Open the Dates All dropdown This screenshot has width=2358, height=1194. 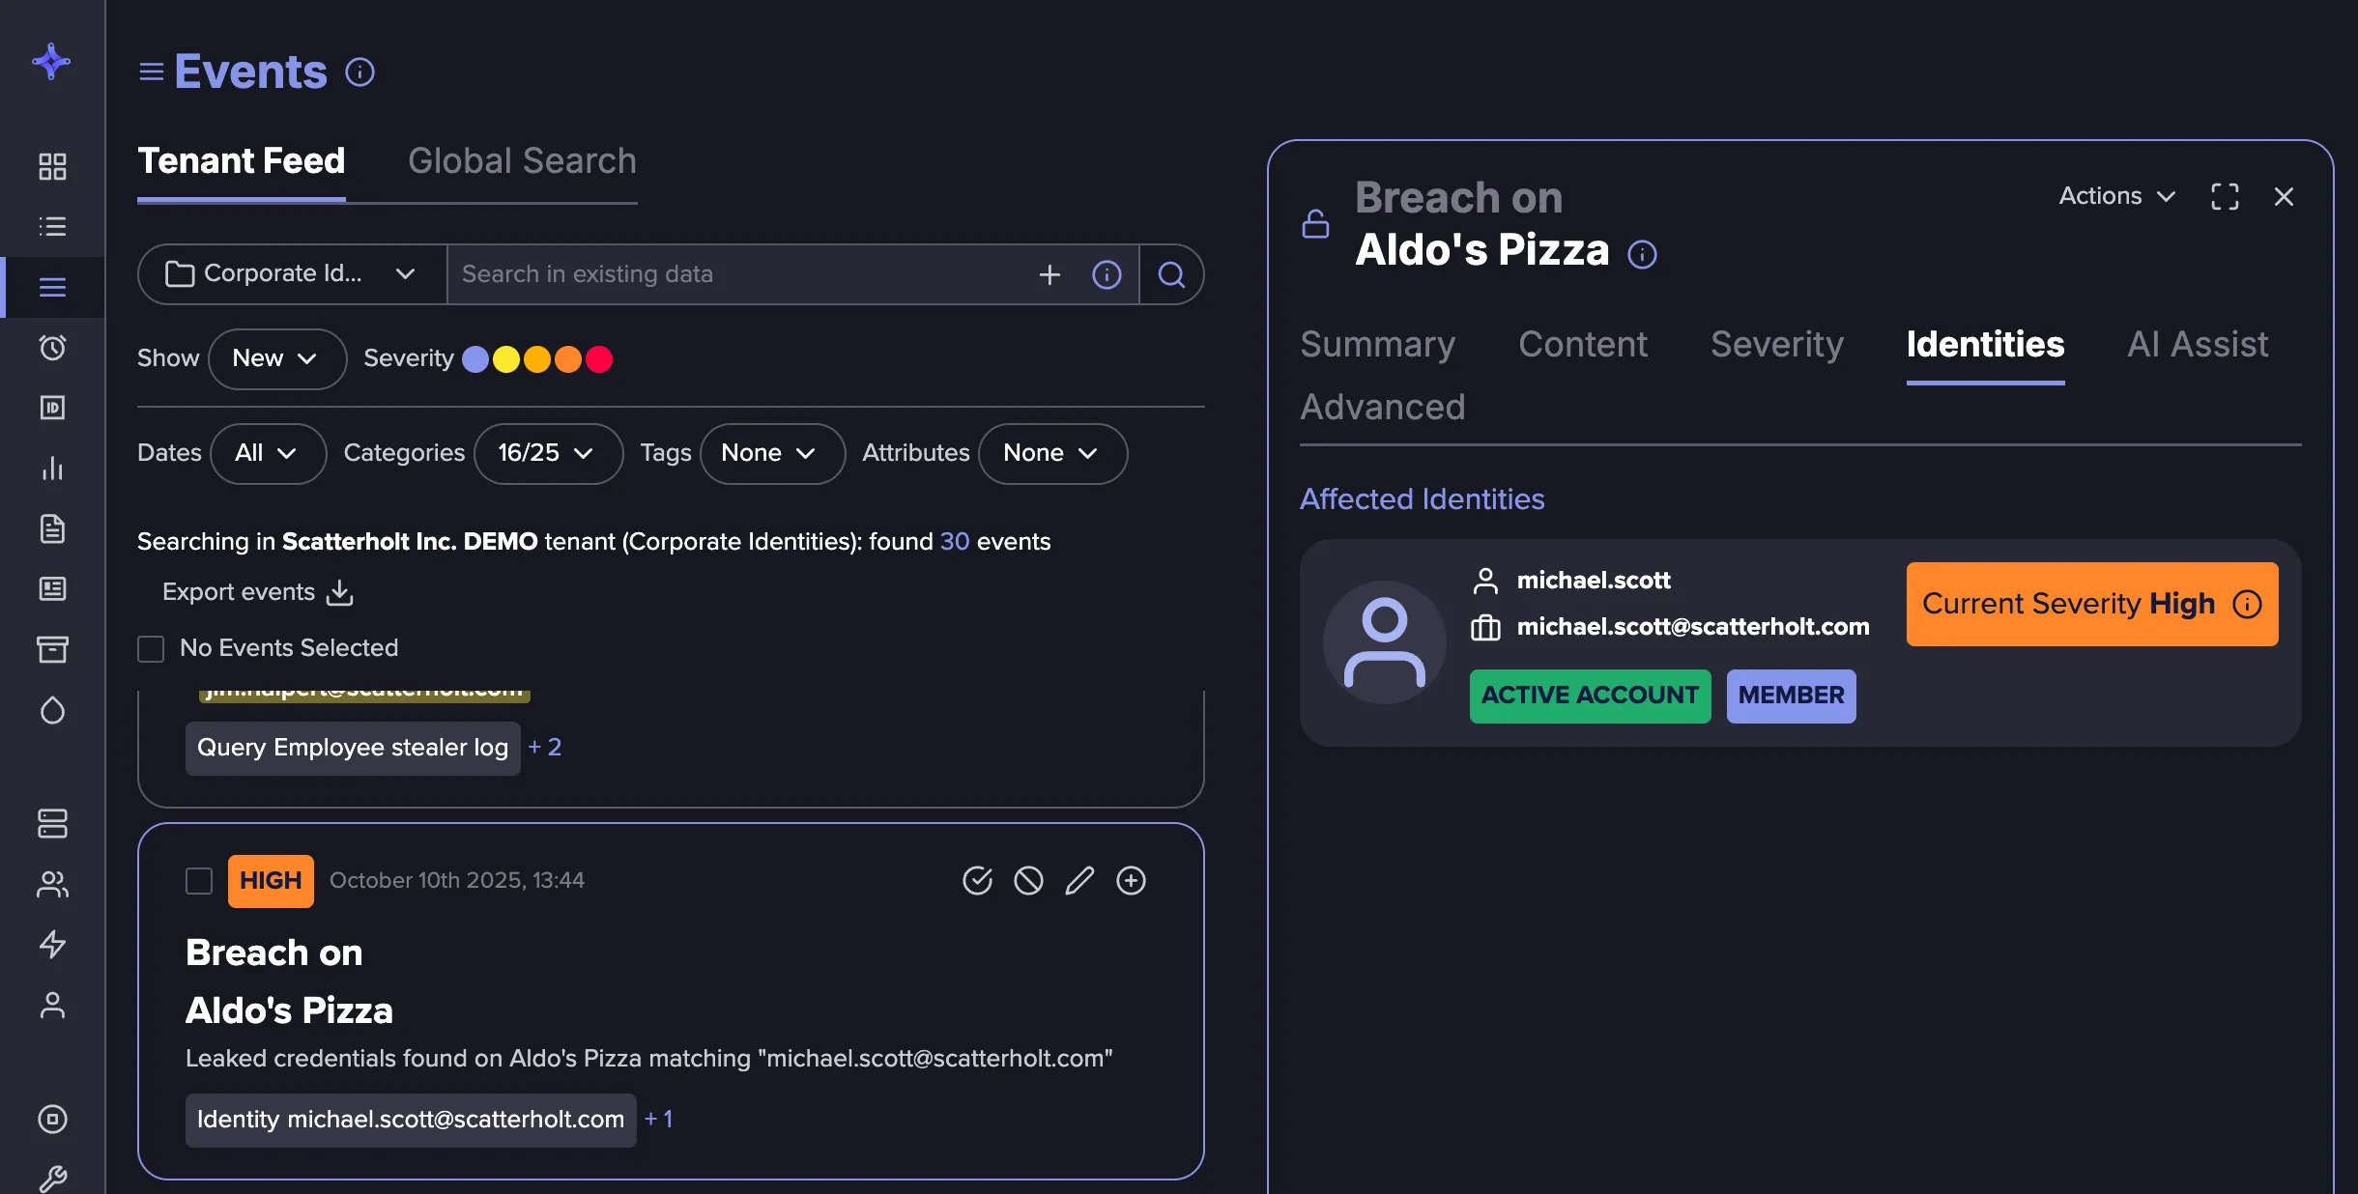tap(268, 453)
